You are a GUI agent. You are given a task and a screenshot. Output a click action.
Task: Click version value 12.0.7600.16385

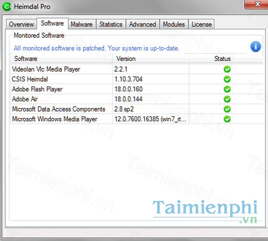150,119
